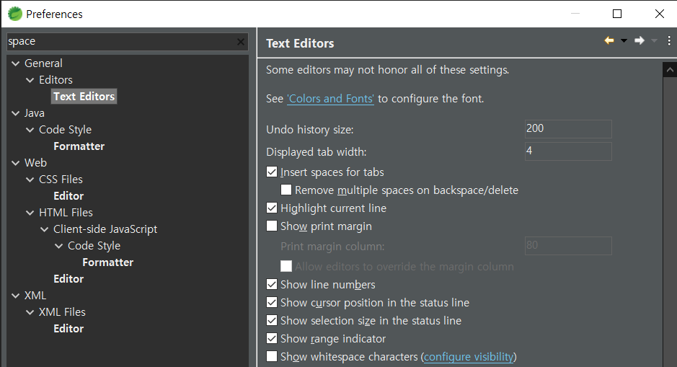Image resolution: width=677 pixels, height=367 pixels.
Task: Collapse the Client-side JavaScript node
Action: 44,229
